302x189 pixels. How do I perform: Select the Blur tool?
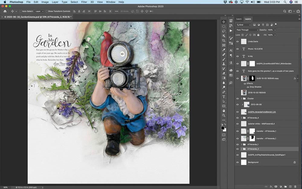(x=223, y=83)
